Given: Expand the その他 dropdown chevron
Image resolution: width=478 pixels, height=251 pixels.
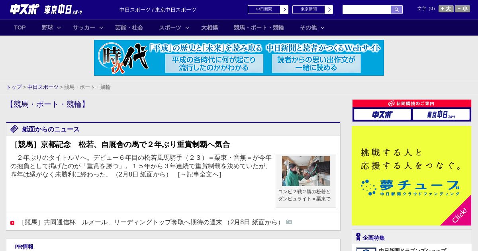Looking at the screenshot, I should [x=323, y=28].
